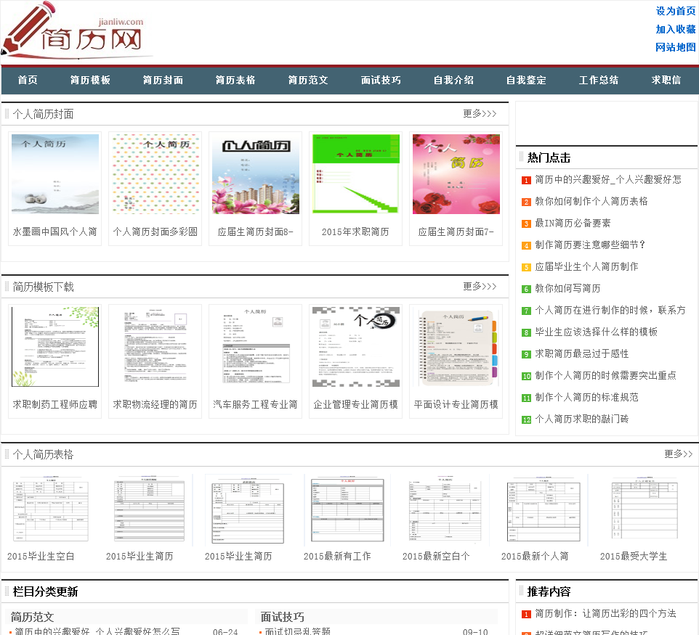Open the colorful dots 个人简历封面多彩圆 thumbnail

[155, 174]
